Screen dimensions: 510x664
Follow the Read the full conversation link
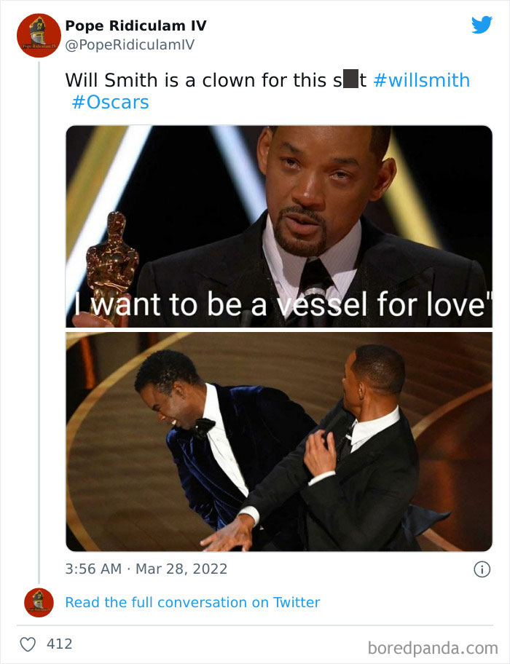[x=193, y=602]
